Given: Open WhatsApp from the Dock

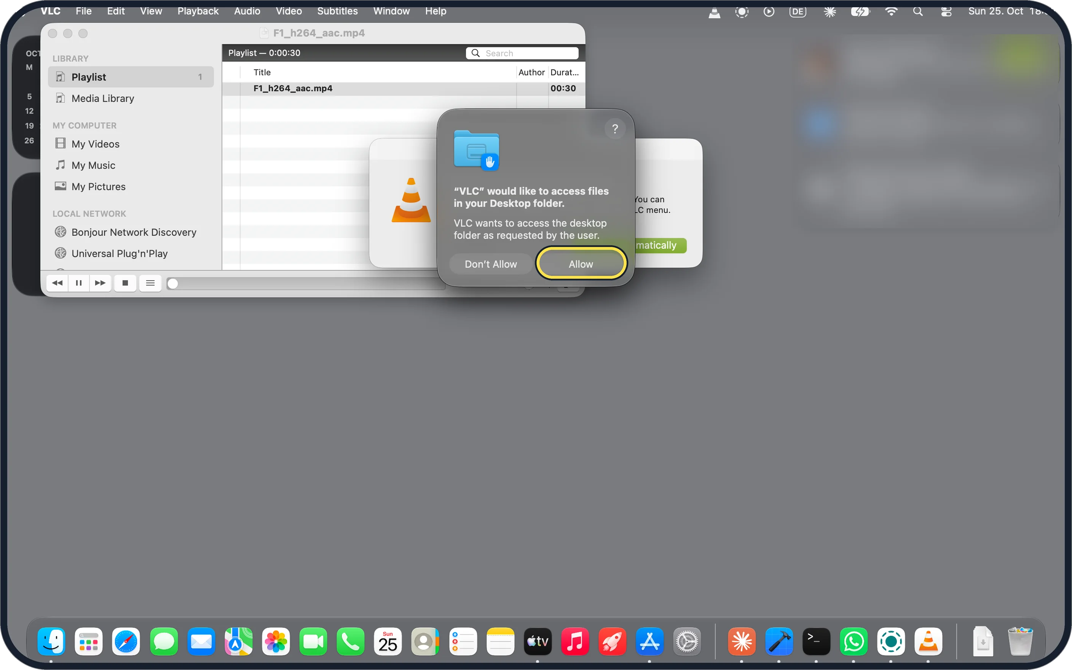Looking at the screenshot, I should pos(854,641).
